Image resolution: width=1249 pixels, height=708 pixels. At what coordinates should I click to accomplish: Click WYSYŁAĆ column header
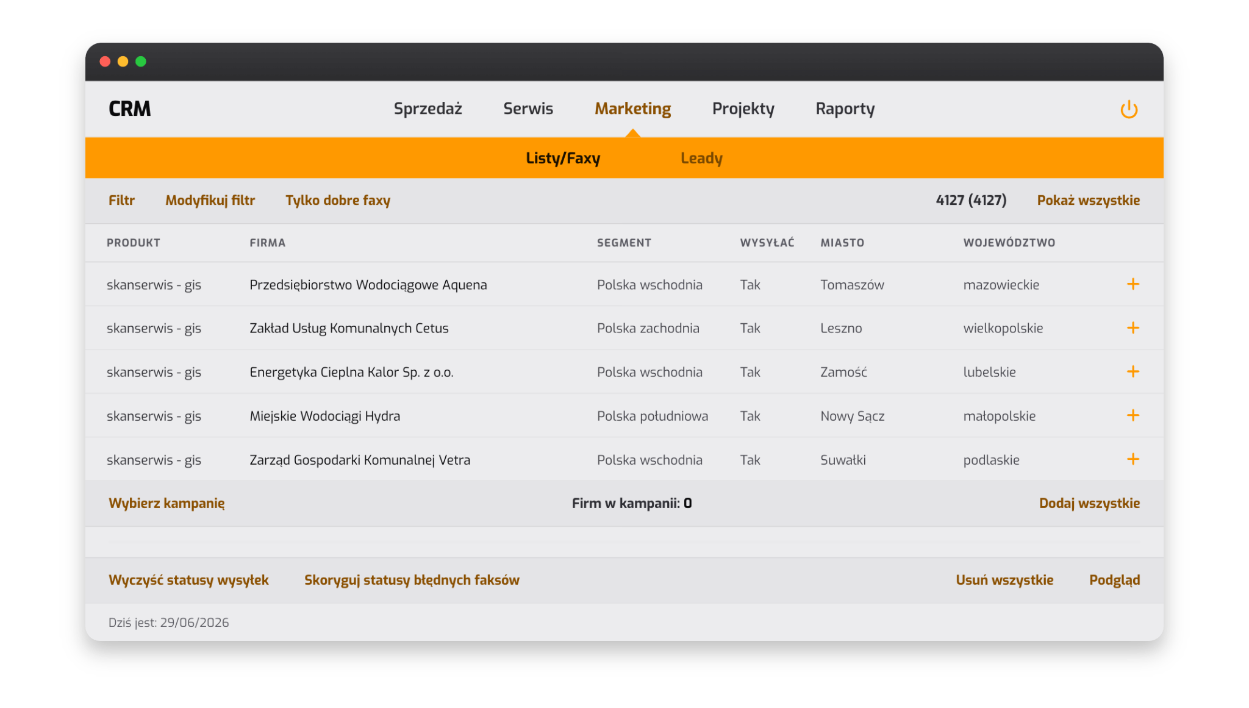[767, 243]
